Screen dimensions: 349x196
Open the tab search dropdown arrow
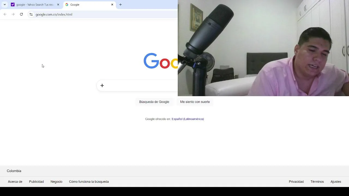pyautogui.click(x=5, y=5)
